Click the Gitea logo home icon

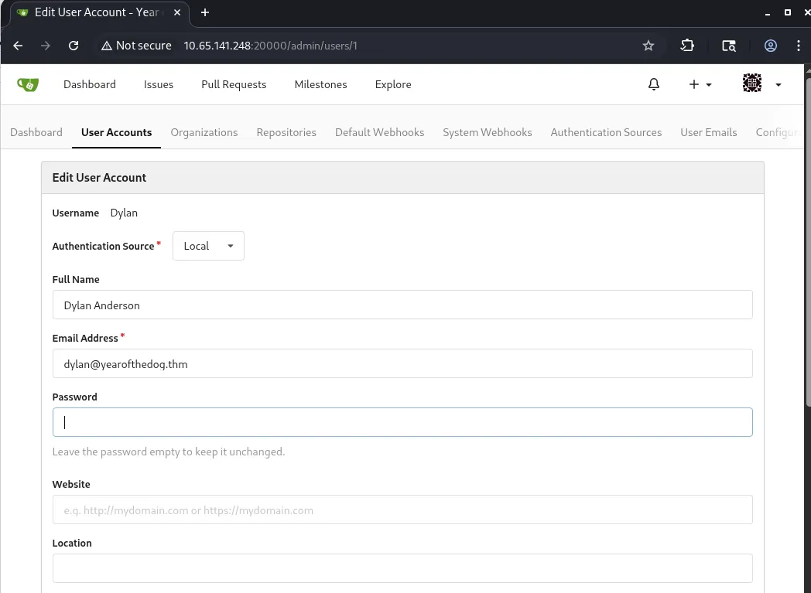click(x=28, y=84)
